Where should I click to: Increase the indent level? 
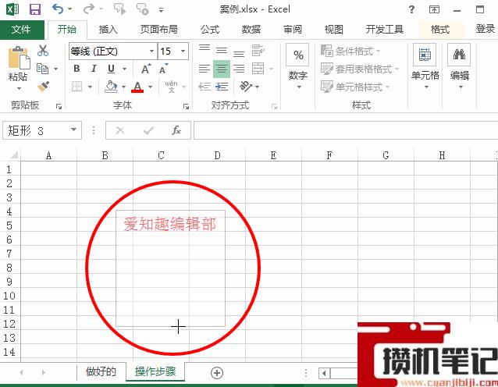[x=222, y=87]
